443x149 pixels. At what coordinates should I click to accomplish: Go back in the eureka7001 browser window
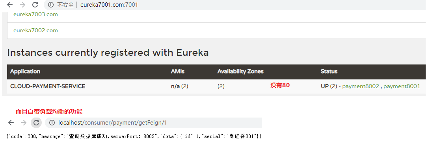pos(10,5)
